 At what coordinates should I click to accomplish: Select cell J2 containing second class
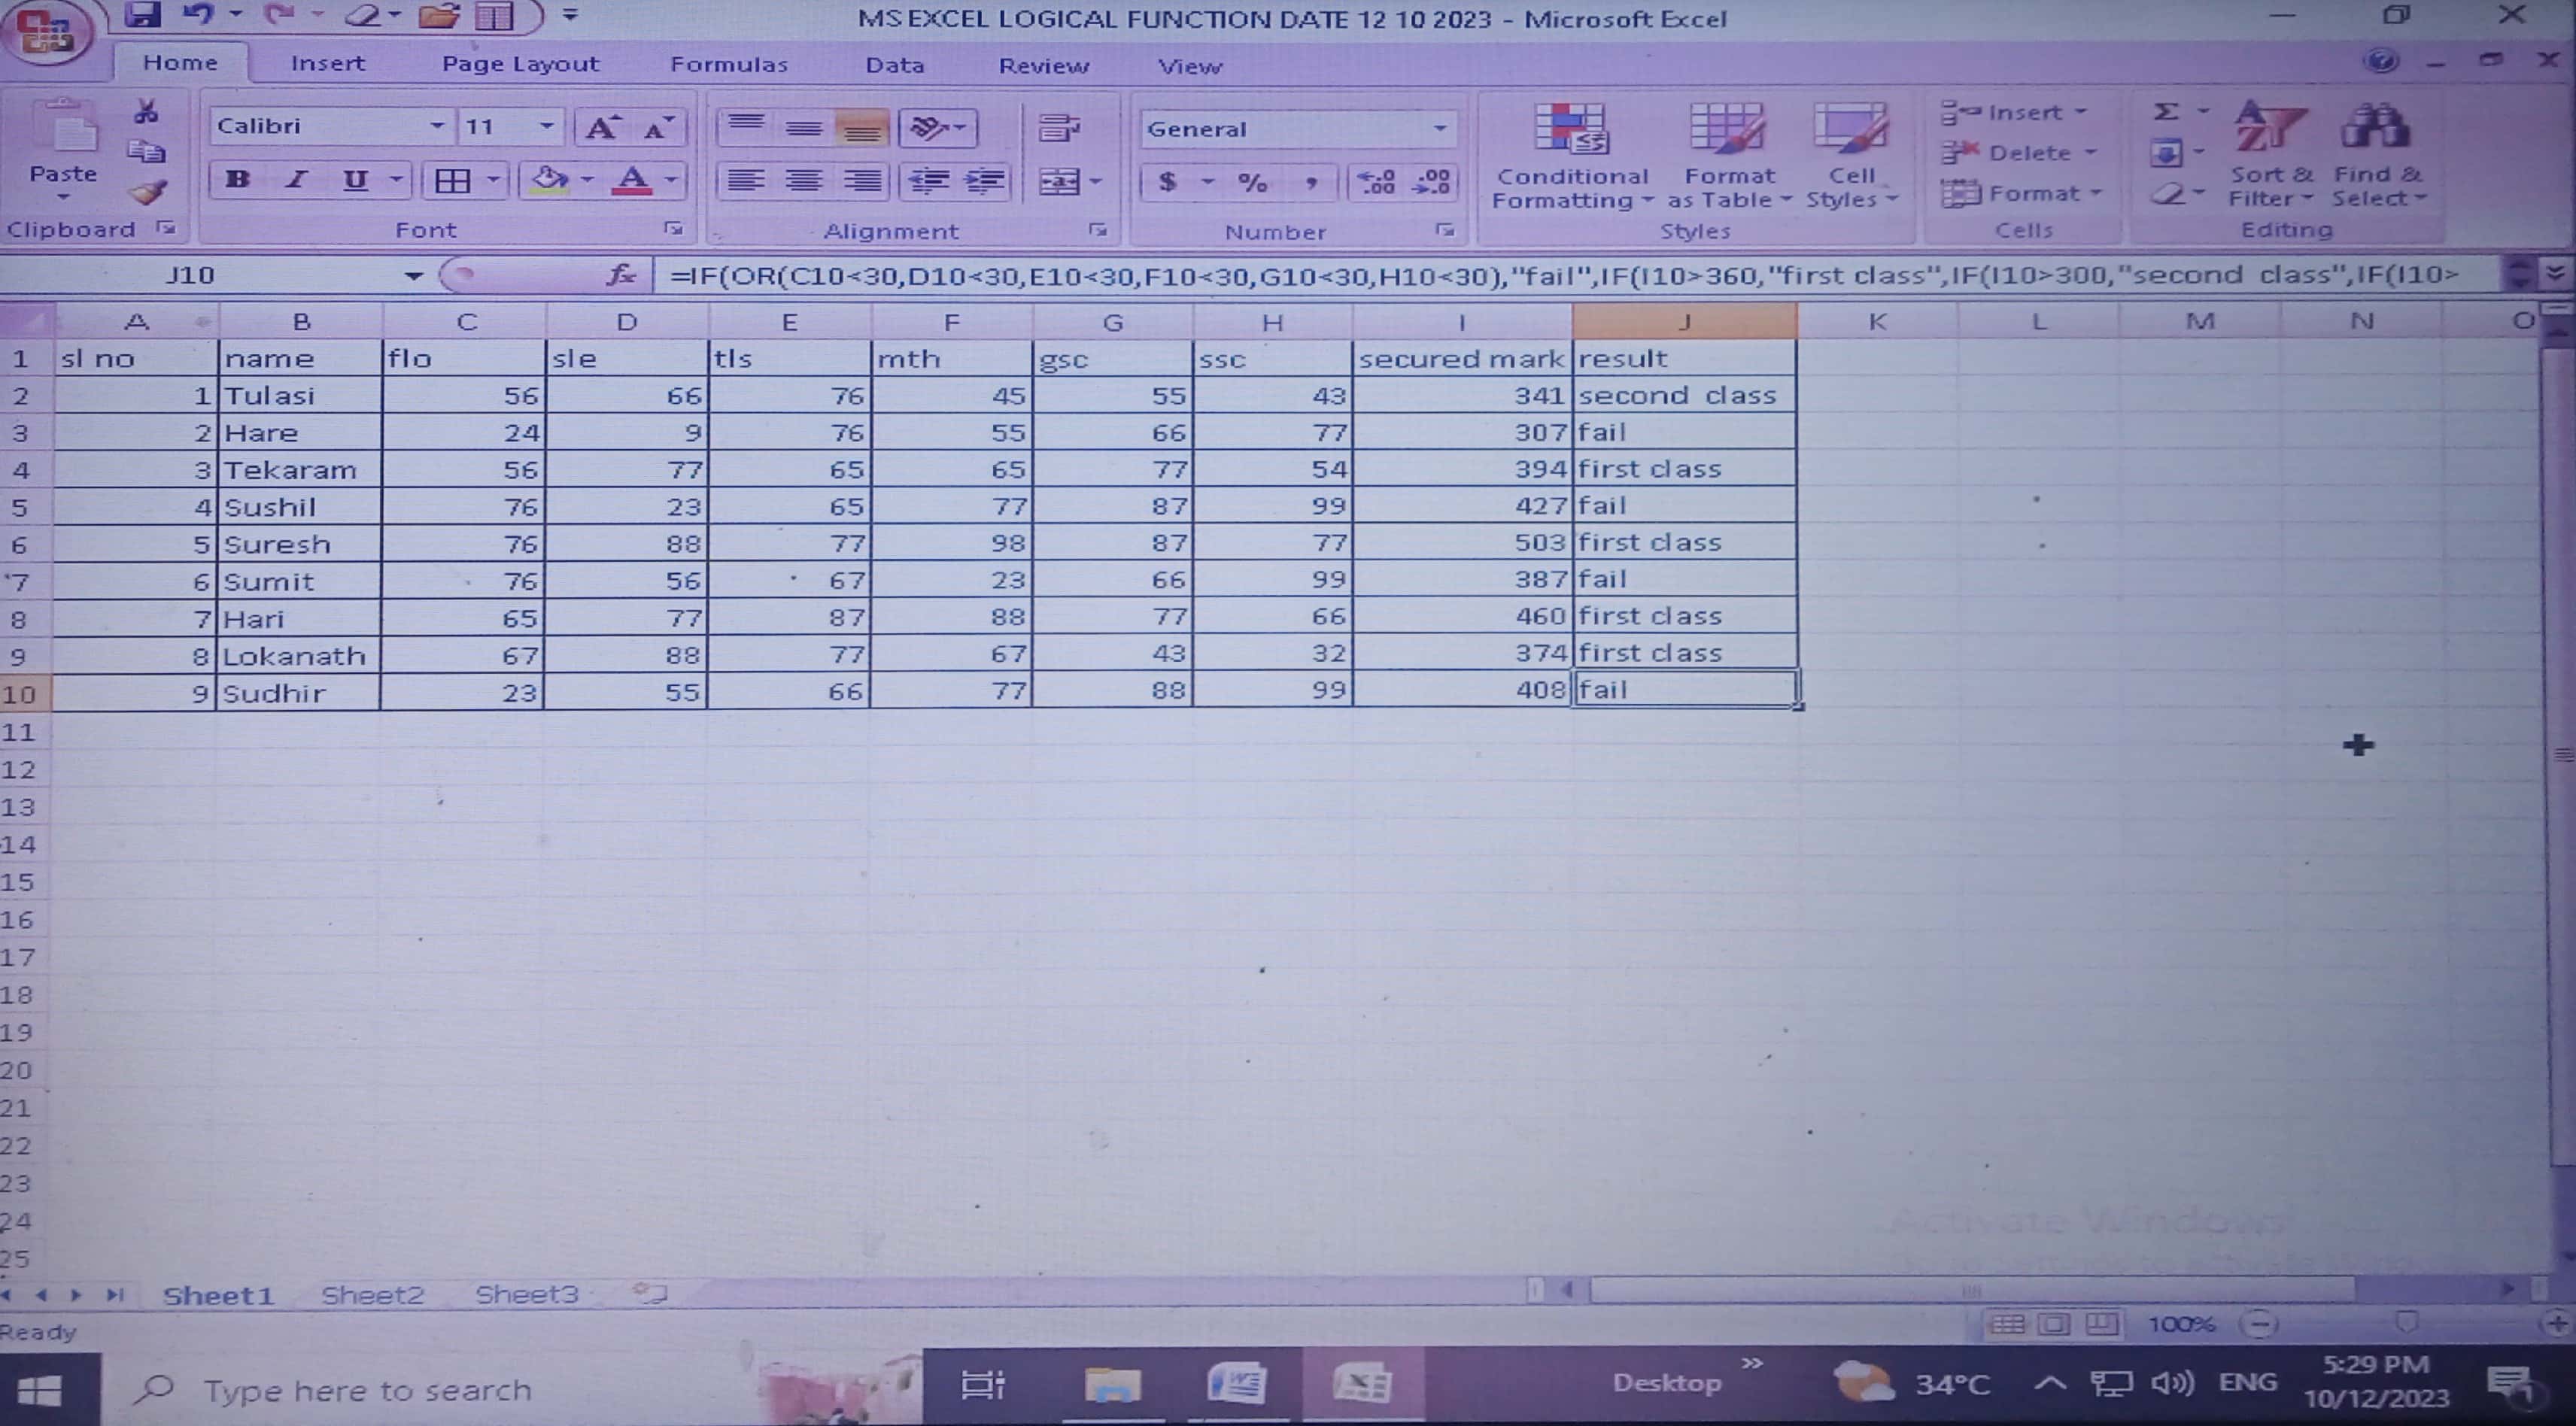[x=1683, y=396]
